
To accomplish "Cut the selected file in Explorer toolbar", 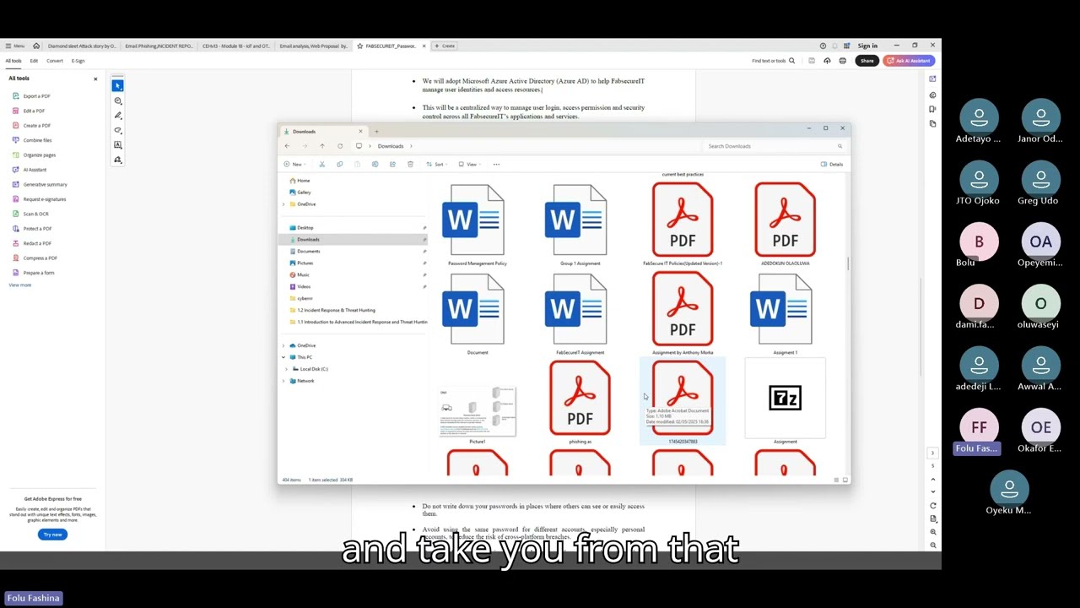I will [x=321, y=164].
